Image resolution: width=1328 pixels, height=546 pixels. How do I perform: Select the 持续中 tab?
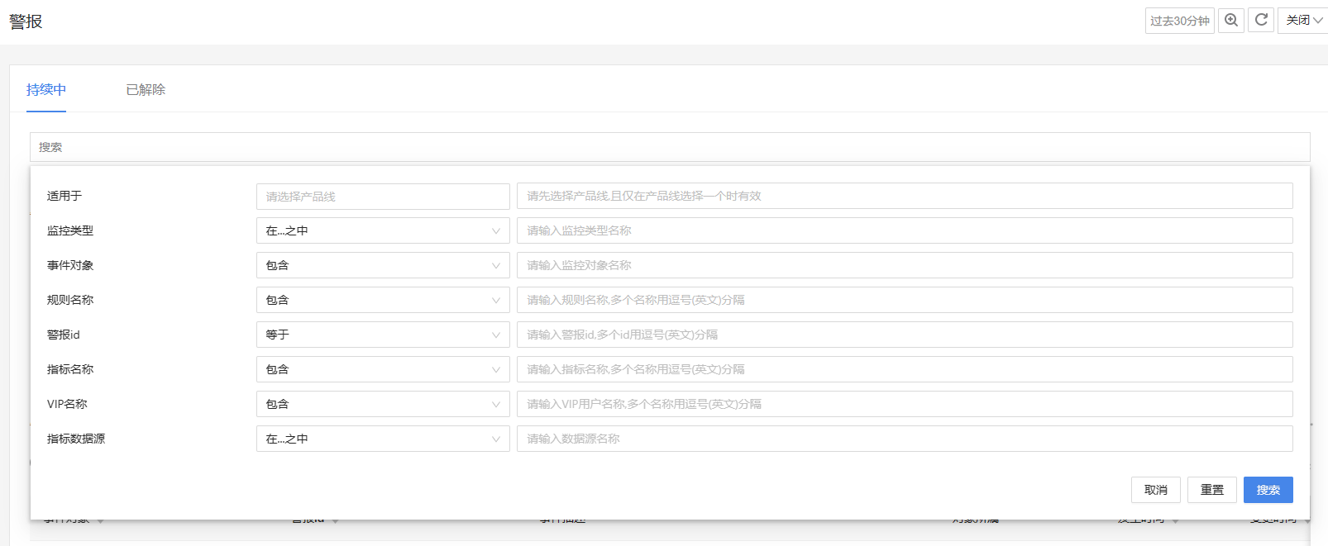[x=46, y=89]
